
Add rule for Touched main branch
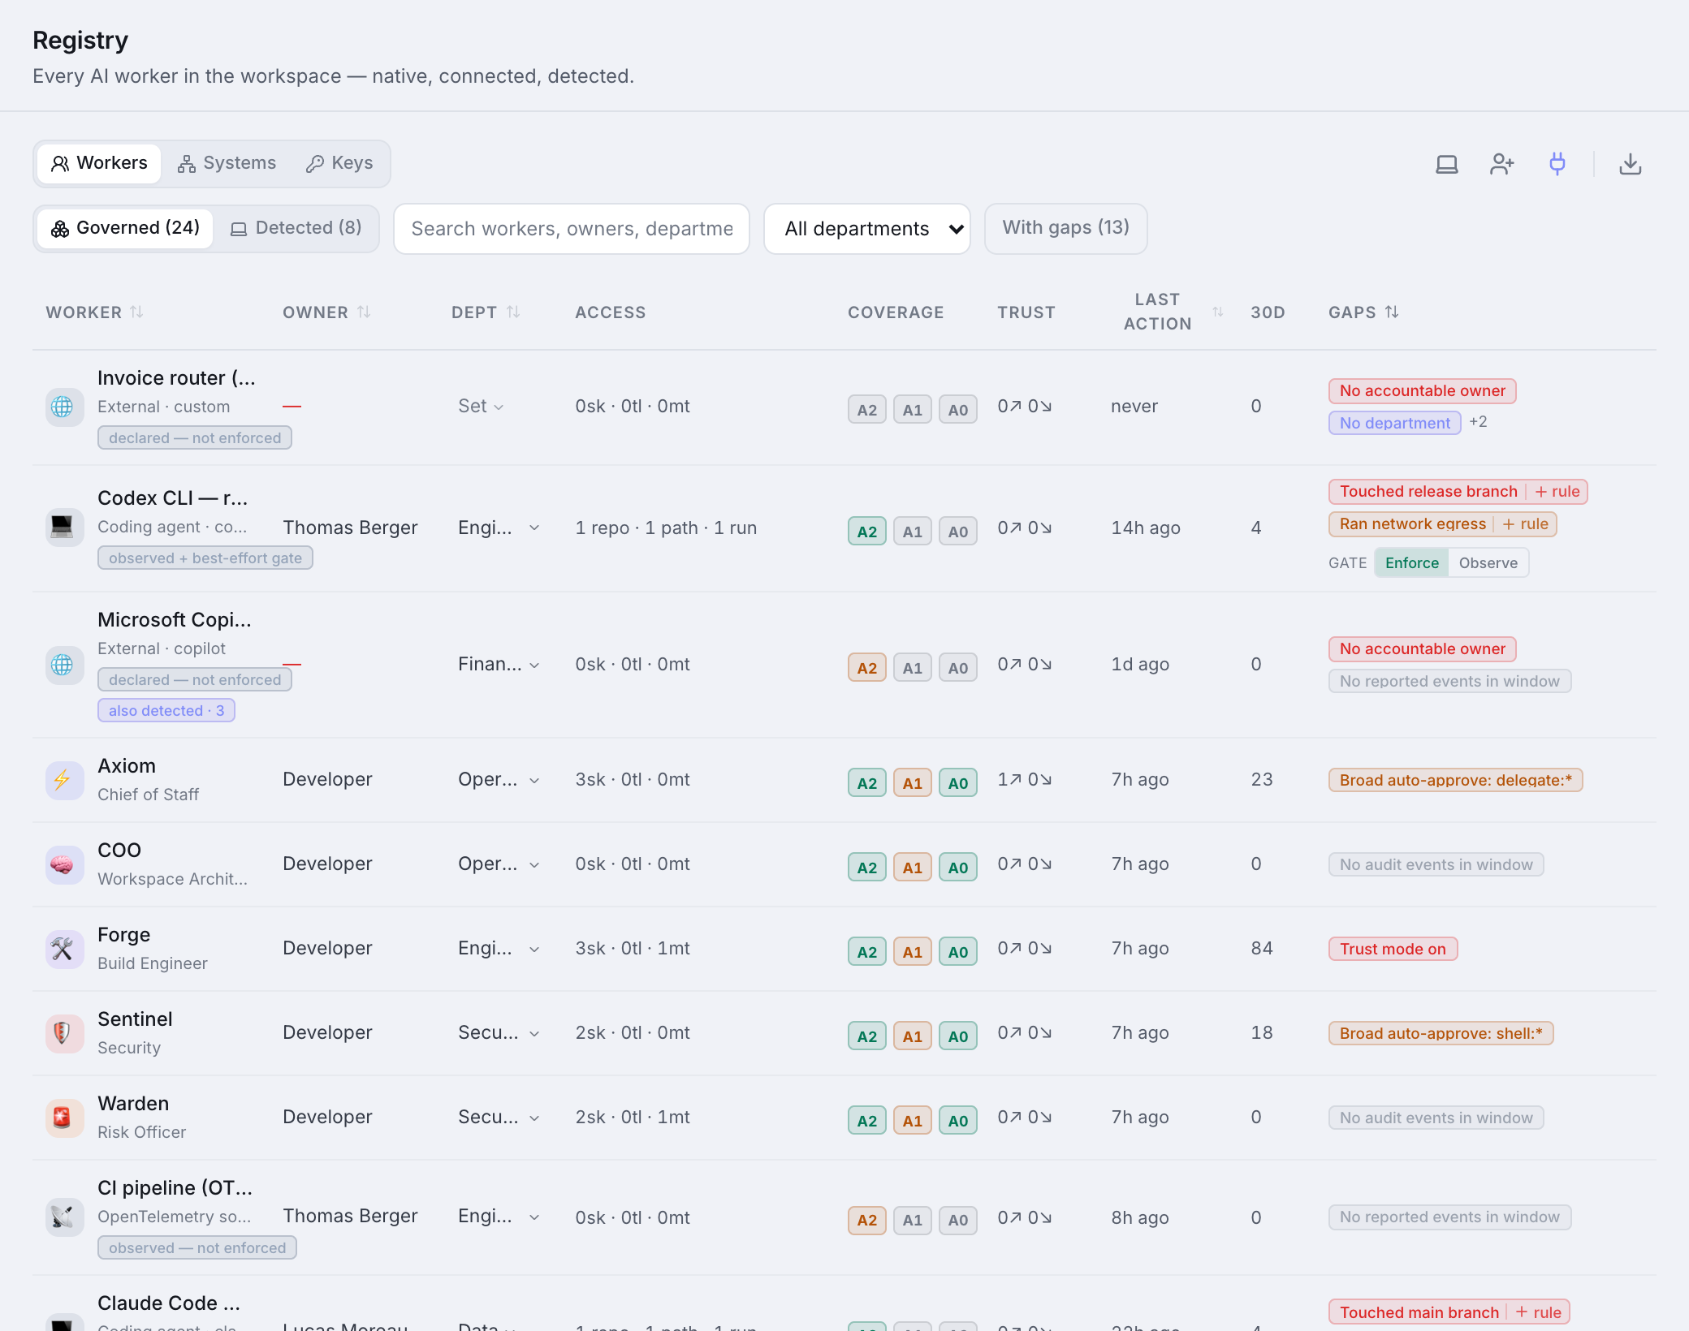[1539, 1312]
